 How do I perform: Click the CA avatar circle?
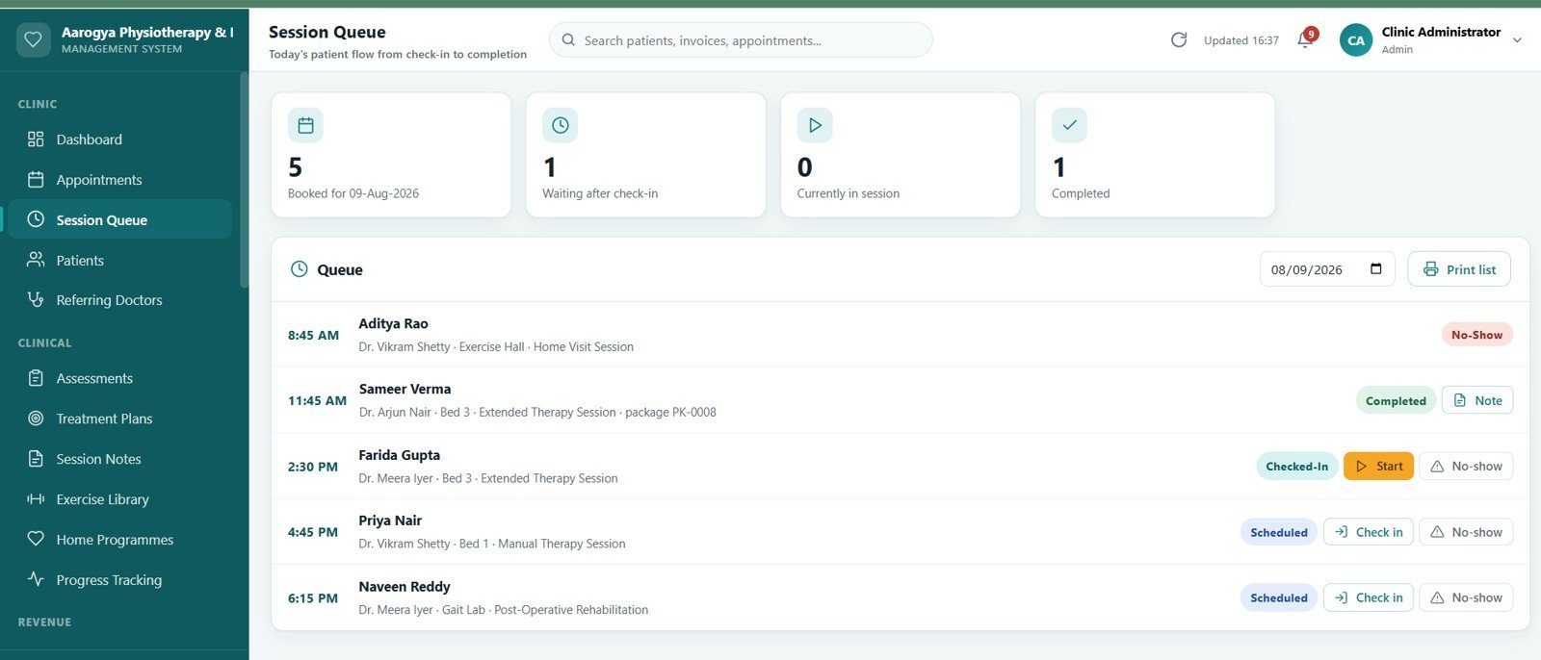point(1356,40)
